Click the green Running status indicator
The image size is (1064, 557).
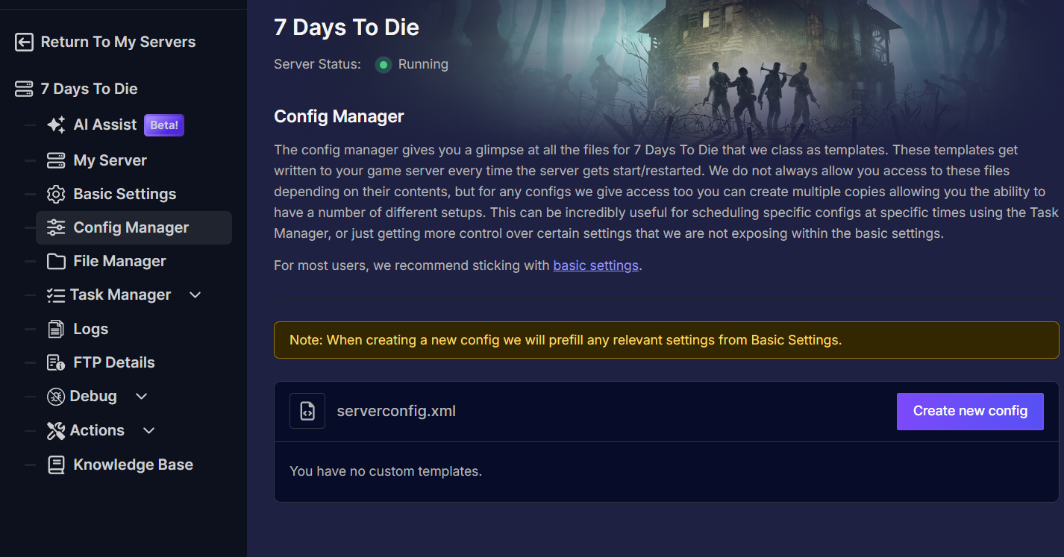pos(384,65)
